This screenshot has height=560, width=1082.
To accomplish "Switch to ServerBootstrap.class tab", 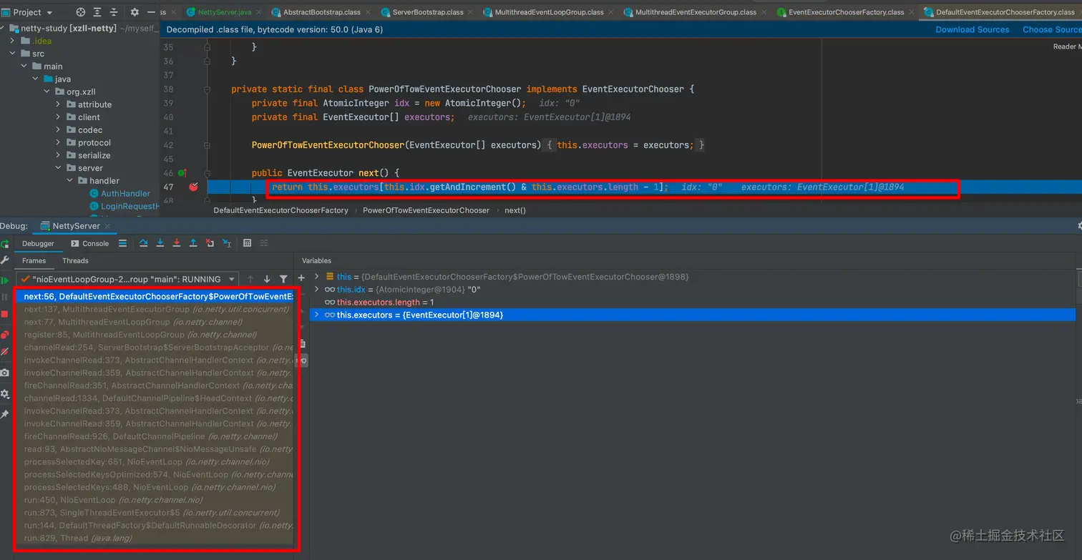I will pyautogui.click(x=428, y=12).
